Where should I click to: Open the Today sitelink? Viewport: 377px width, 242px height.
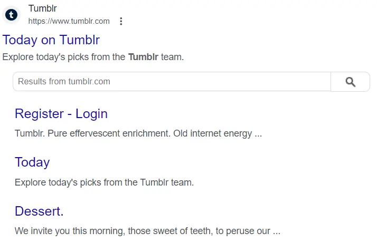32,162
